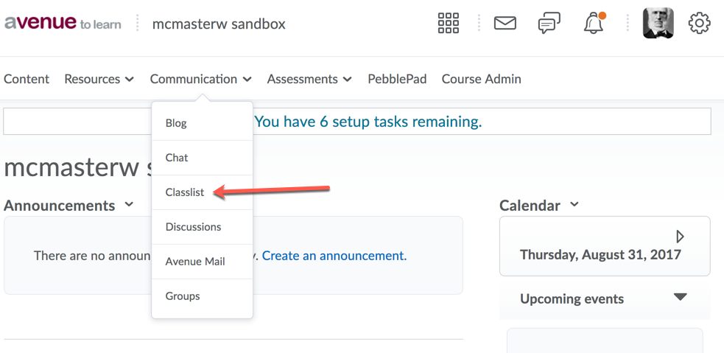Collapse the Upcoming events section

pos(680,298)
